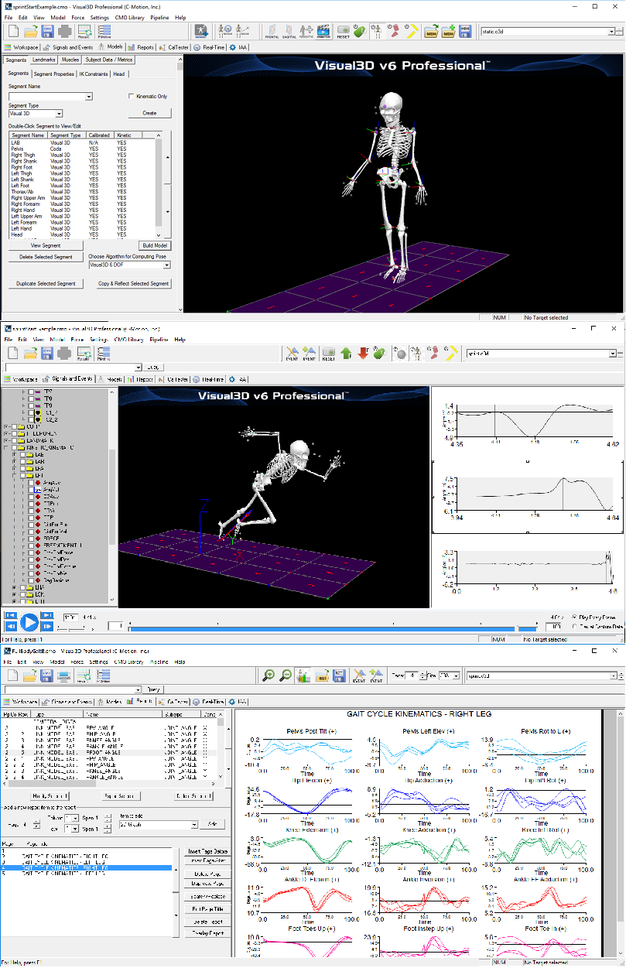This screenshot has height=968, width=626.
Task: Click New file icon in middle window
Action: click(13, 353)
